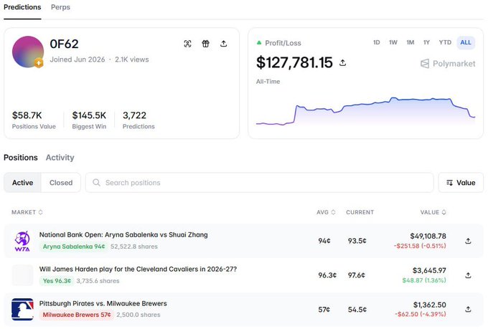The image size is (488, 329).
Task: Click the CURRENT column header
Action: 360,212
